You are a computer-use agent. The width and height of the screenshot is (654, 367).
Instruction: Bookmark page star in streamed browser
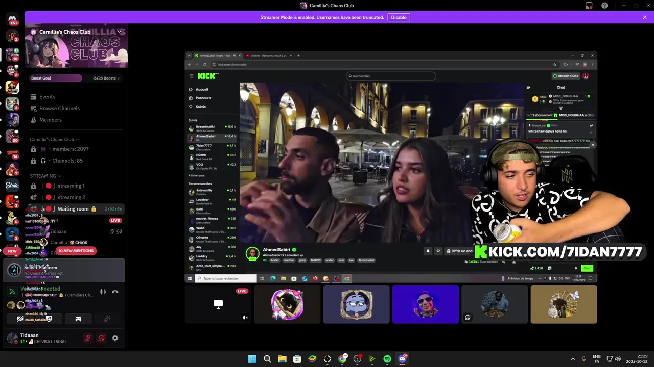[555, 64]
